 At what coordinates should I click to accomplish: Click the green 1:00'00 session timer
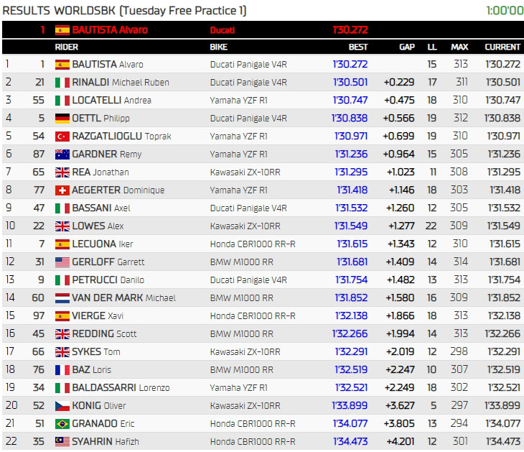(505, 11)
